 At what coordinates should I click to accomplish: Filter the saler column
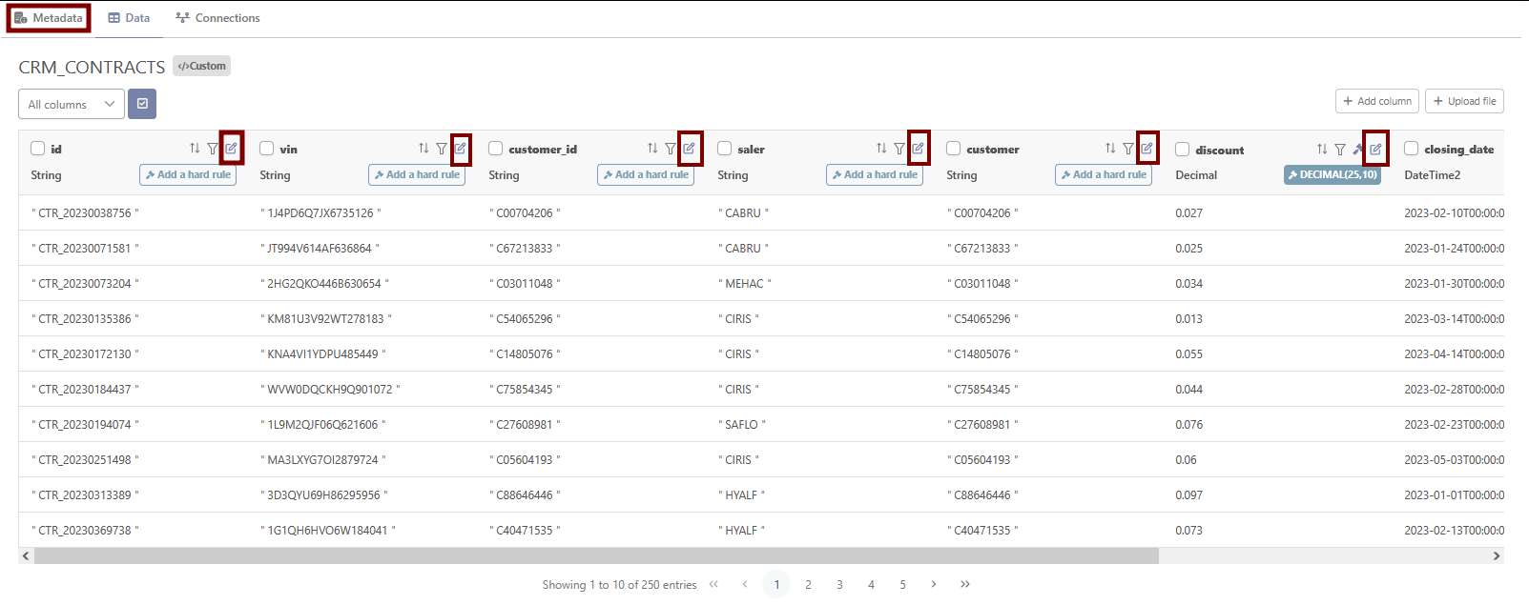click(899, 149)
